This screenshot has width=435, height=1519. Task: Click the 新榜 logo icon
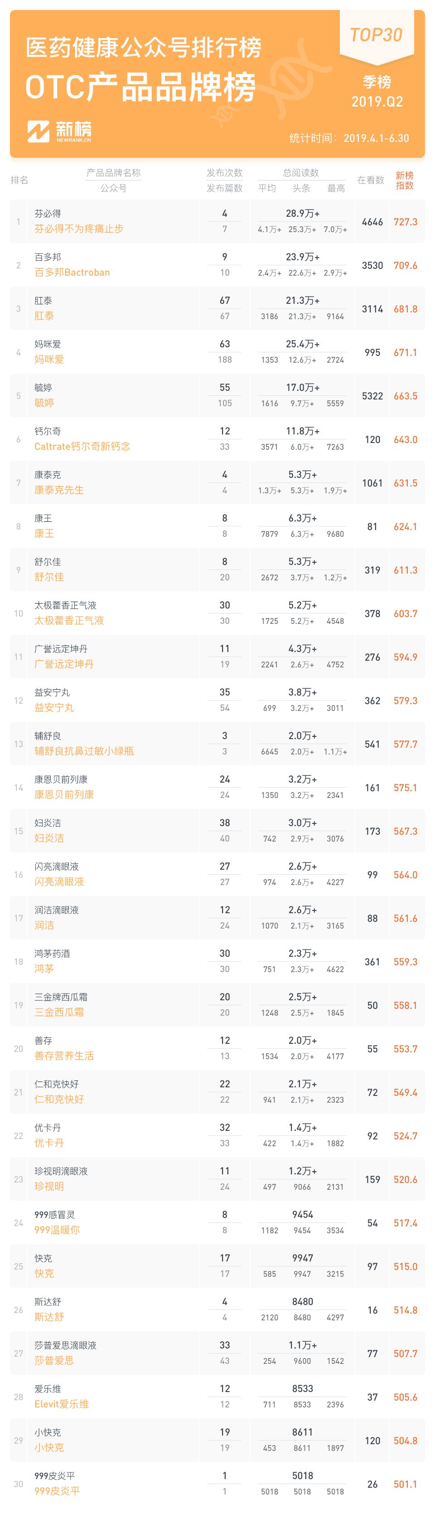pos(38,131)
